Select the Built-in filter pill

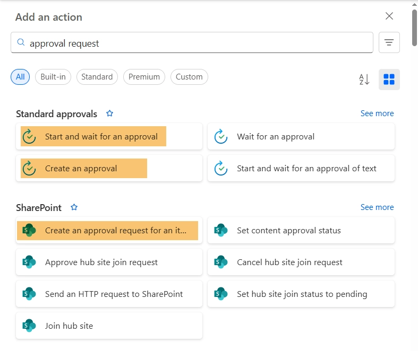53,77
